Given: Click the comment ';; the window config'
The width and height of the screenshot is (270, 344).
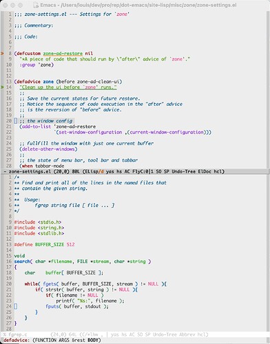Looking at the screenshot, I should pos(46,121).
